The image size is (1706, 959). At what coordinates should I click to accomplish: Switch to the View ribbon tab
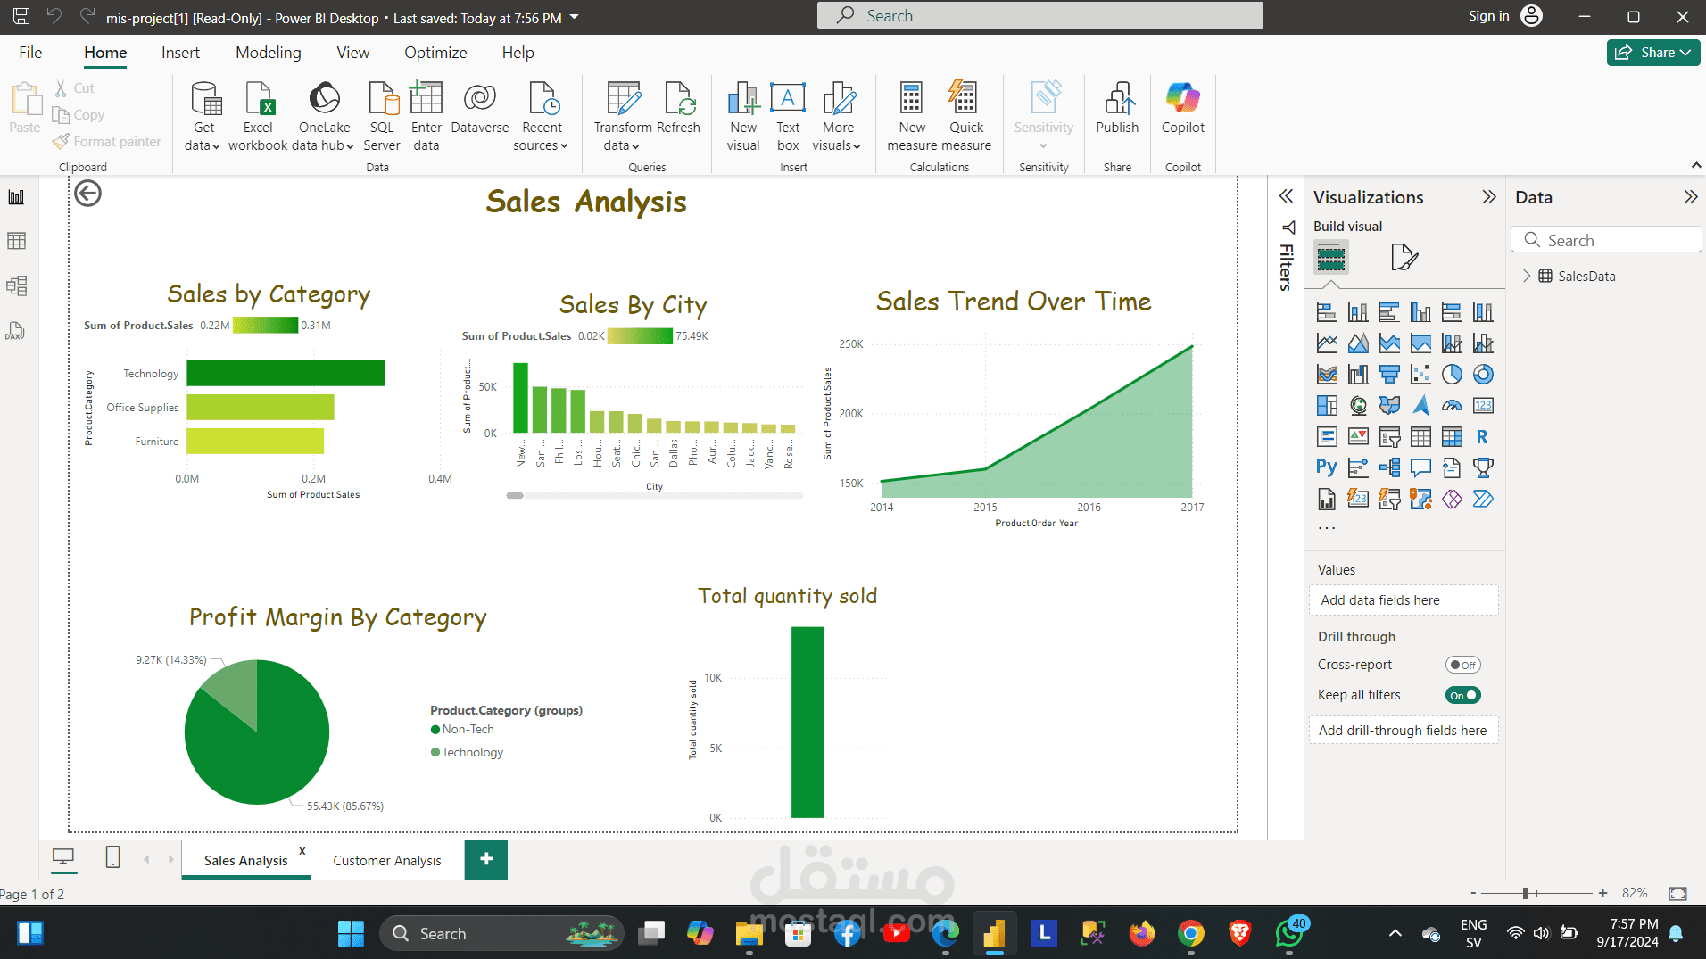[x=353, y=53]
